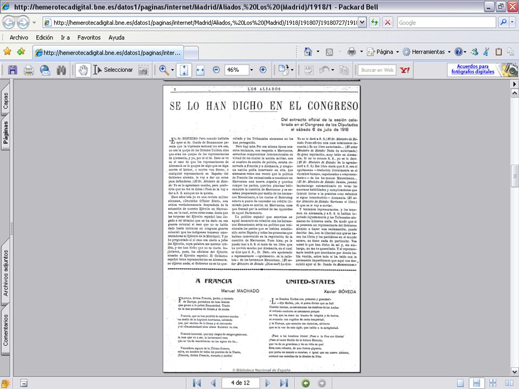The height and width of the screenshot is (389, 519).
Task: Click the snapshot camera tool
Action: click(143, 70)
